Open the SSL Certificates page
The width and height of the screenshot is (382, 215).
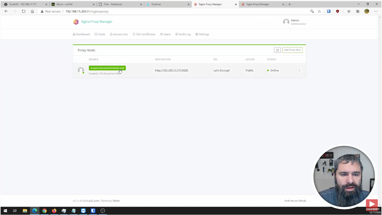[x=144, y=34]
